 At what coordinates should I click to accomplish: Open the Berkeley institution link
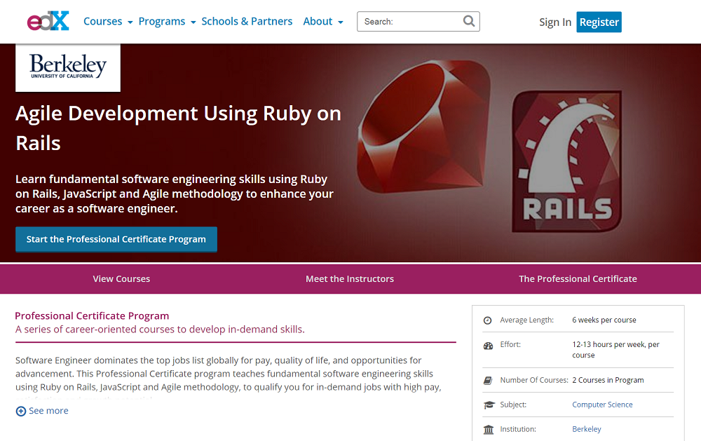tap(587, 429)
